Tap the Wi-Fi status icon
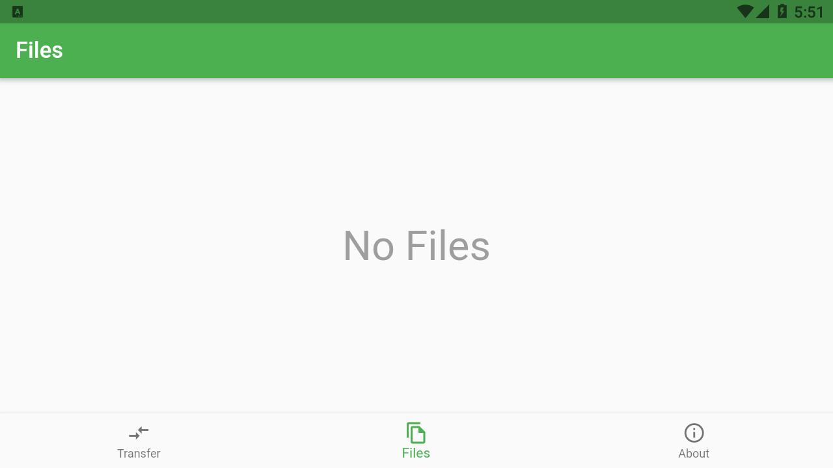 tap(745, 12)
